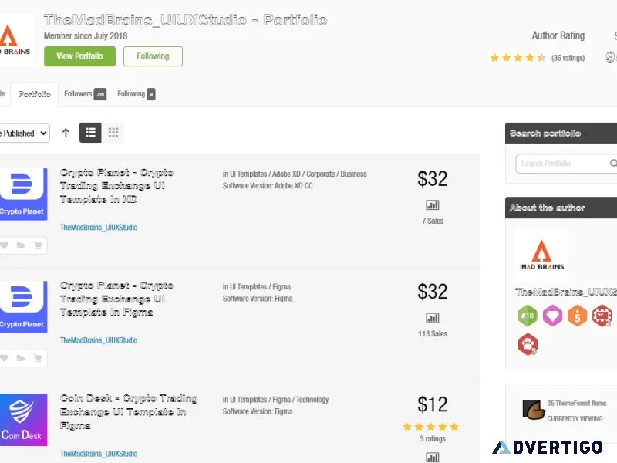Open the Published sort dropdown
This screenshot has width=617, height=463.
point(25,133)
